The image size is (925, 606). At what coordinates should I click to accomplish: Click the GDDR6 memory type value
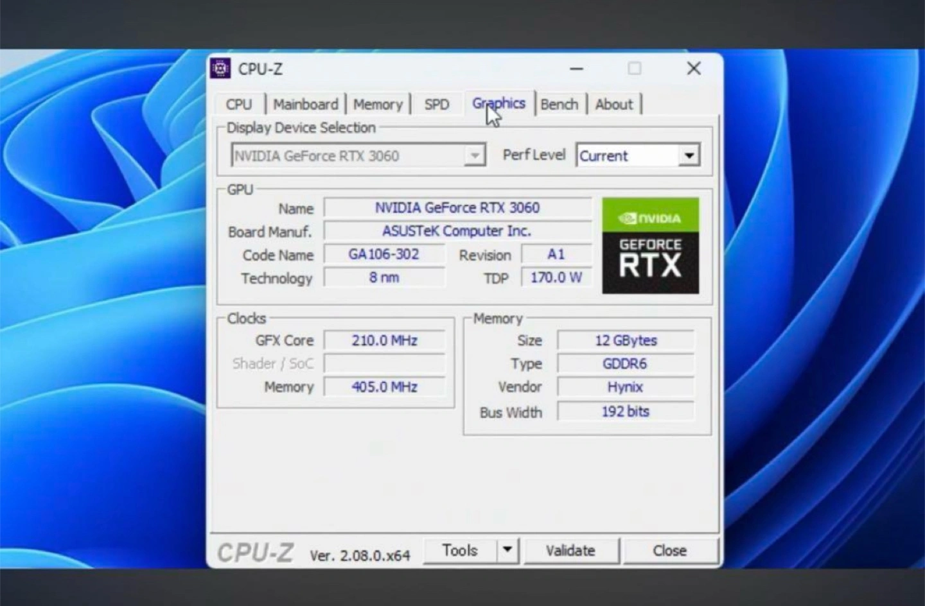pyautogui.click(x=626, y=364)
